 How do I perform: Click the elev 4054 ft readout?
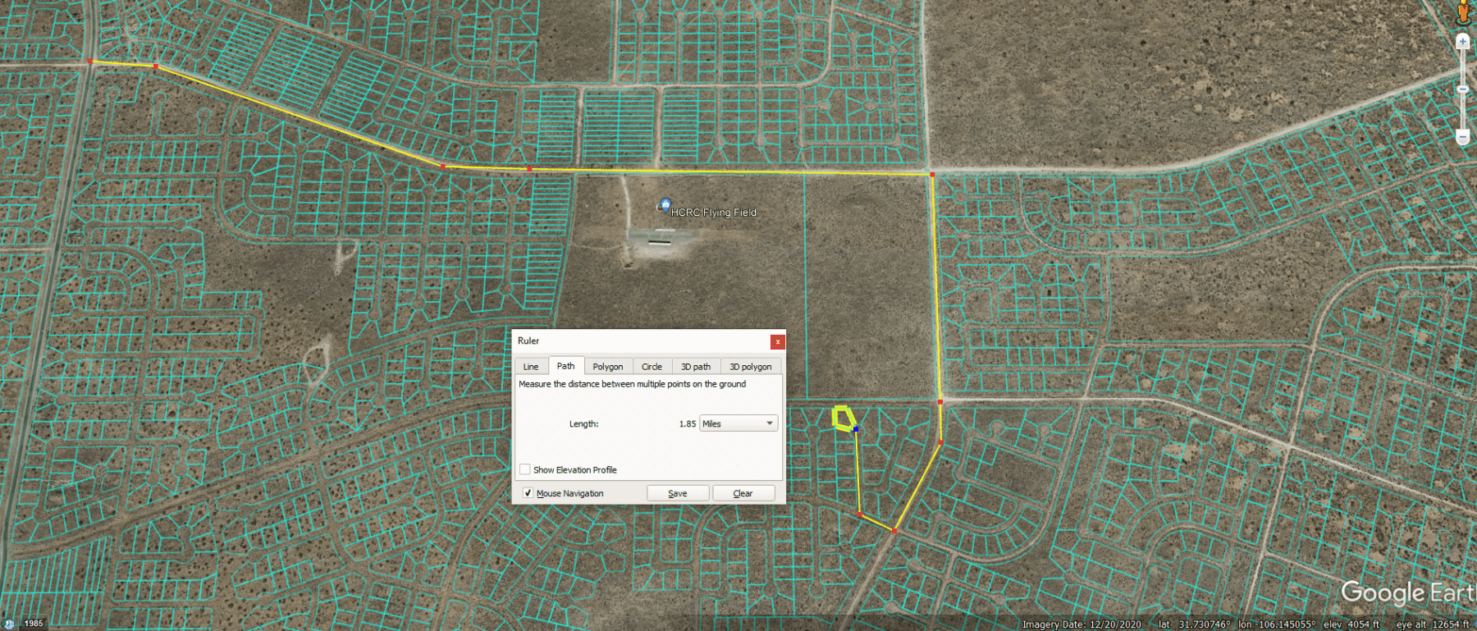pos(1351,624)
